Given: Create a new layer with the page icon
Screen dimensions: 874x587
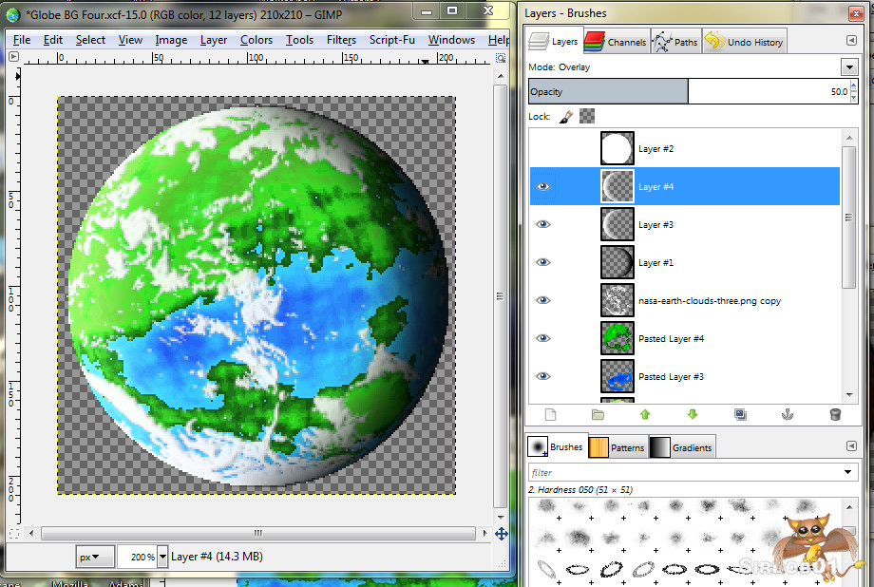Looking at the screenshot, I should tap(549, 414).
